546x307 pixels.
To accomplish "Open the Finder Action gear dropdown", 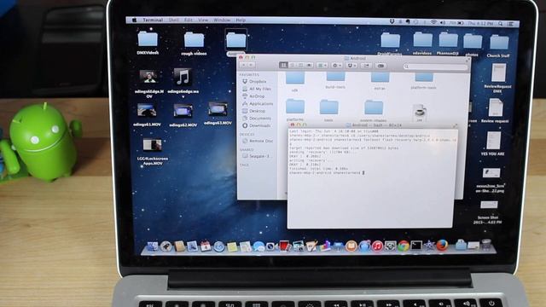I will click(336, 65).
